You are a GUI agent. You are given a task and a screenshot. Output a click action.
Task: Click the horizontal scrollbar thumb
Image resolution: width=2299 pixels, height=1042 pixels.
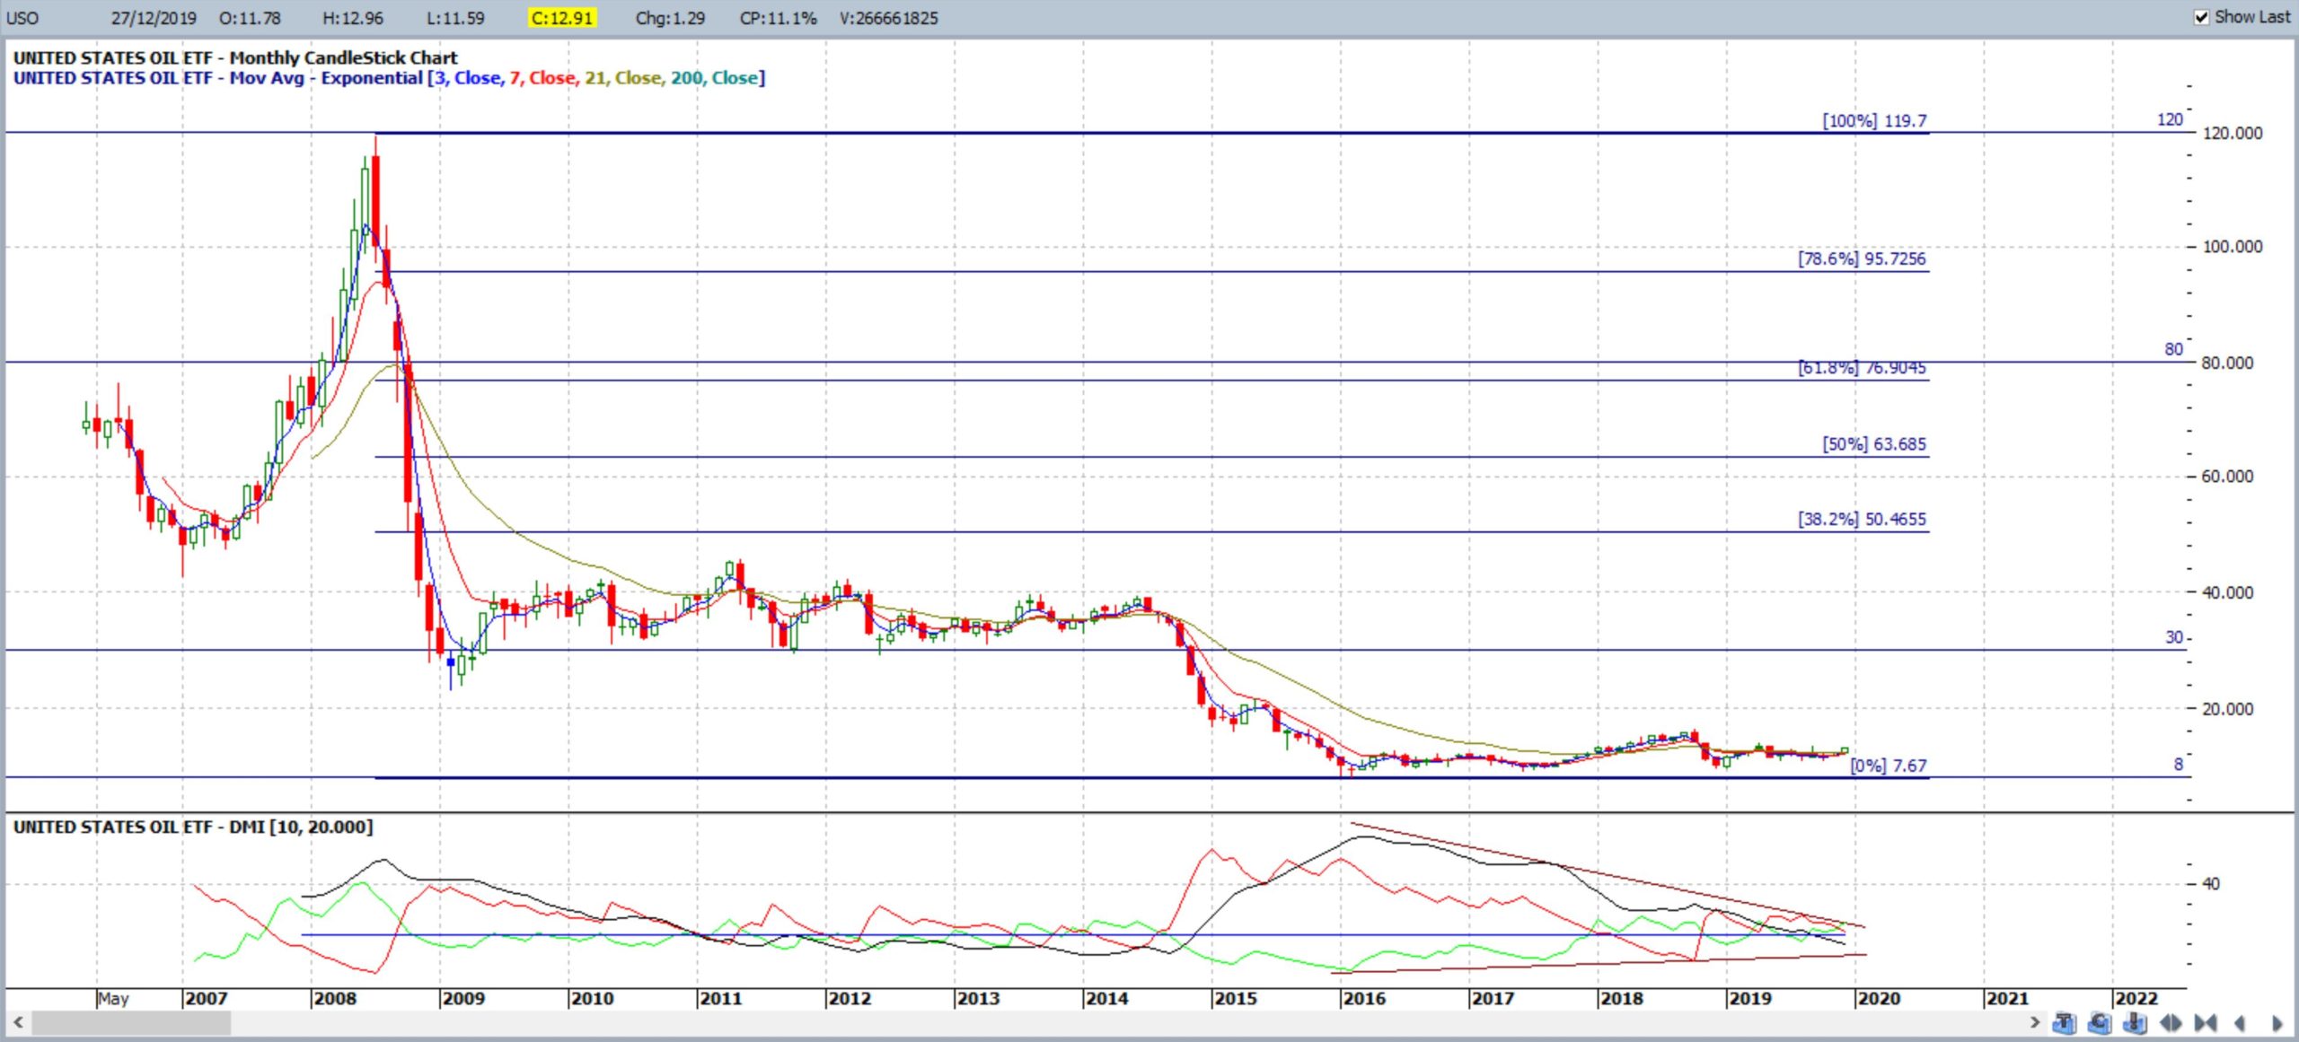tap(131, 1022)
